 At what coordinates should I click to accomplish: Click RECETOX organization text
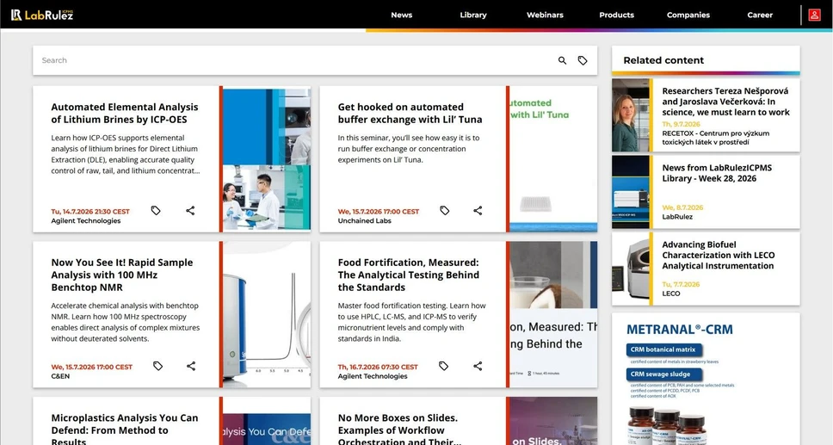click(716, 138)
